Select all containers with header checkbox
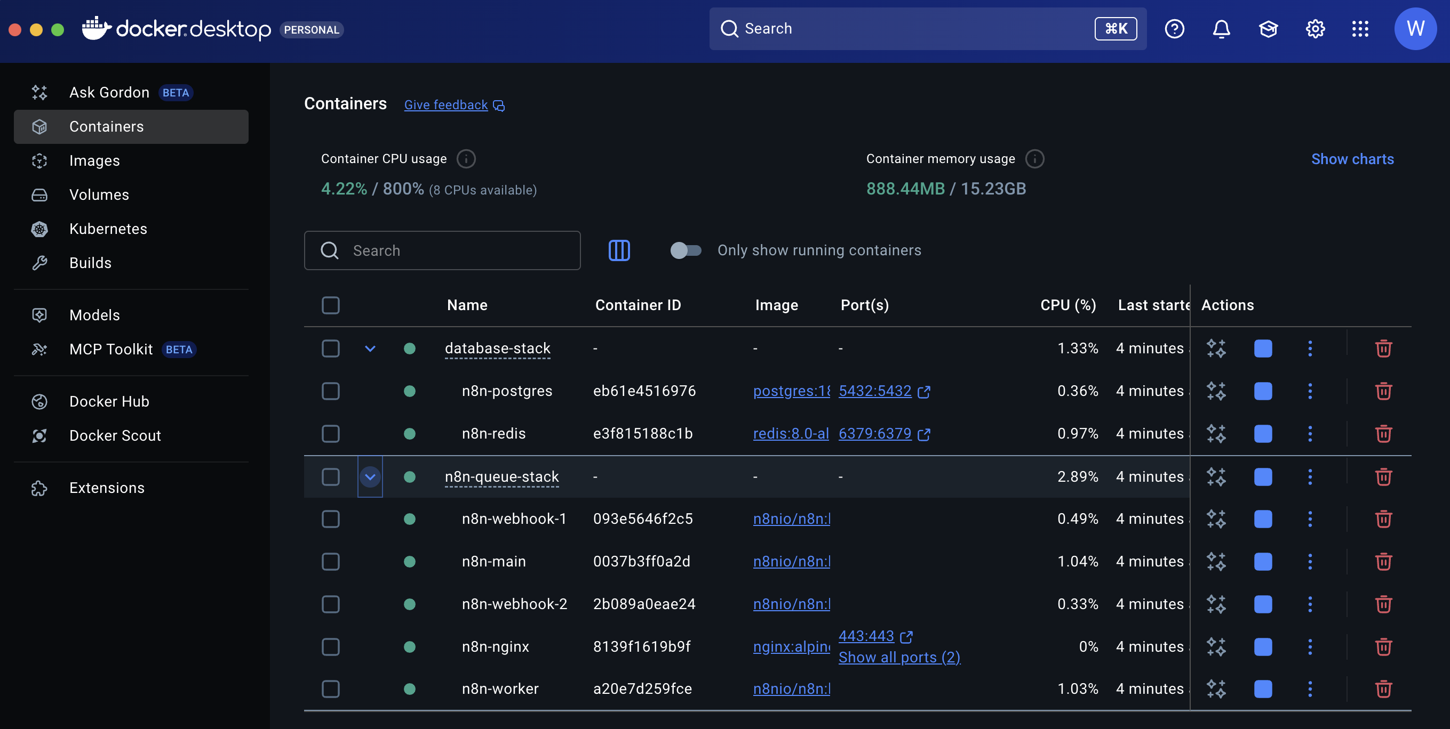 click(x=330, y=305)
